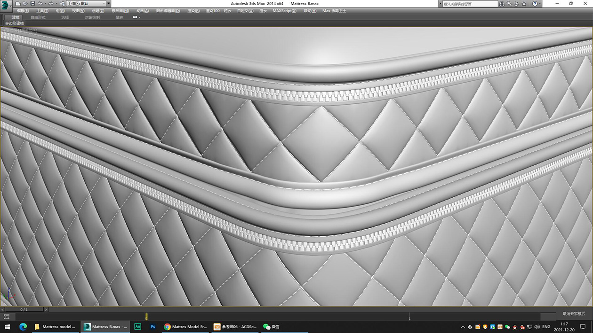
Task: Click the project folder icon before workspace selector
Action: pyautogui.click(x=63, y=4)
